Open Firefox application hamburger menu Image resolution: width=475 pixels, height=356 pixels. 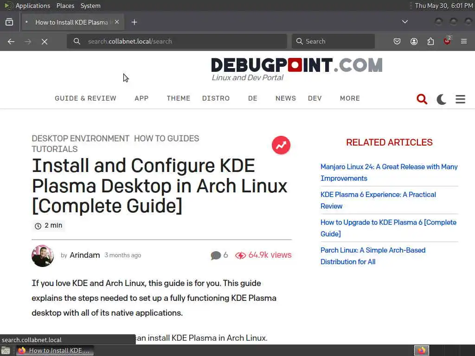tap(464, 41)
